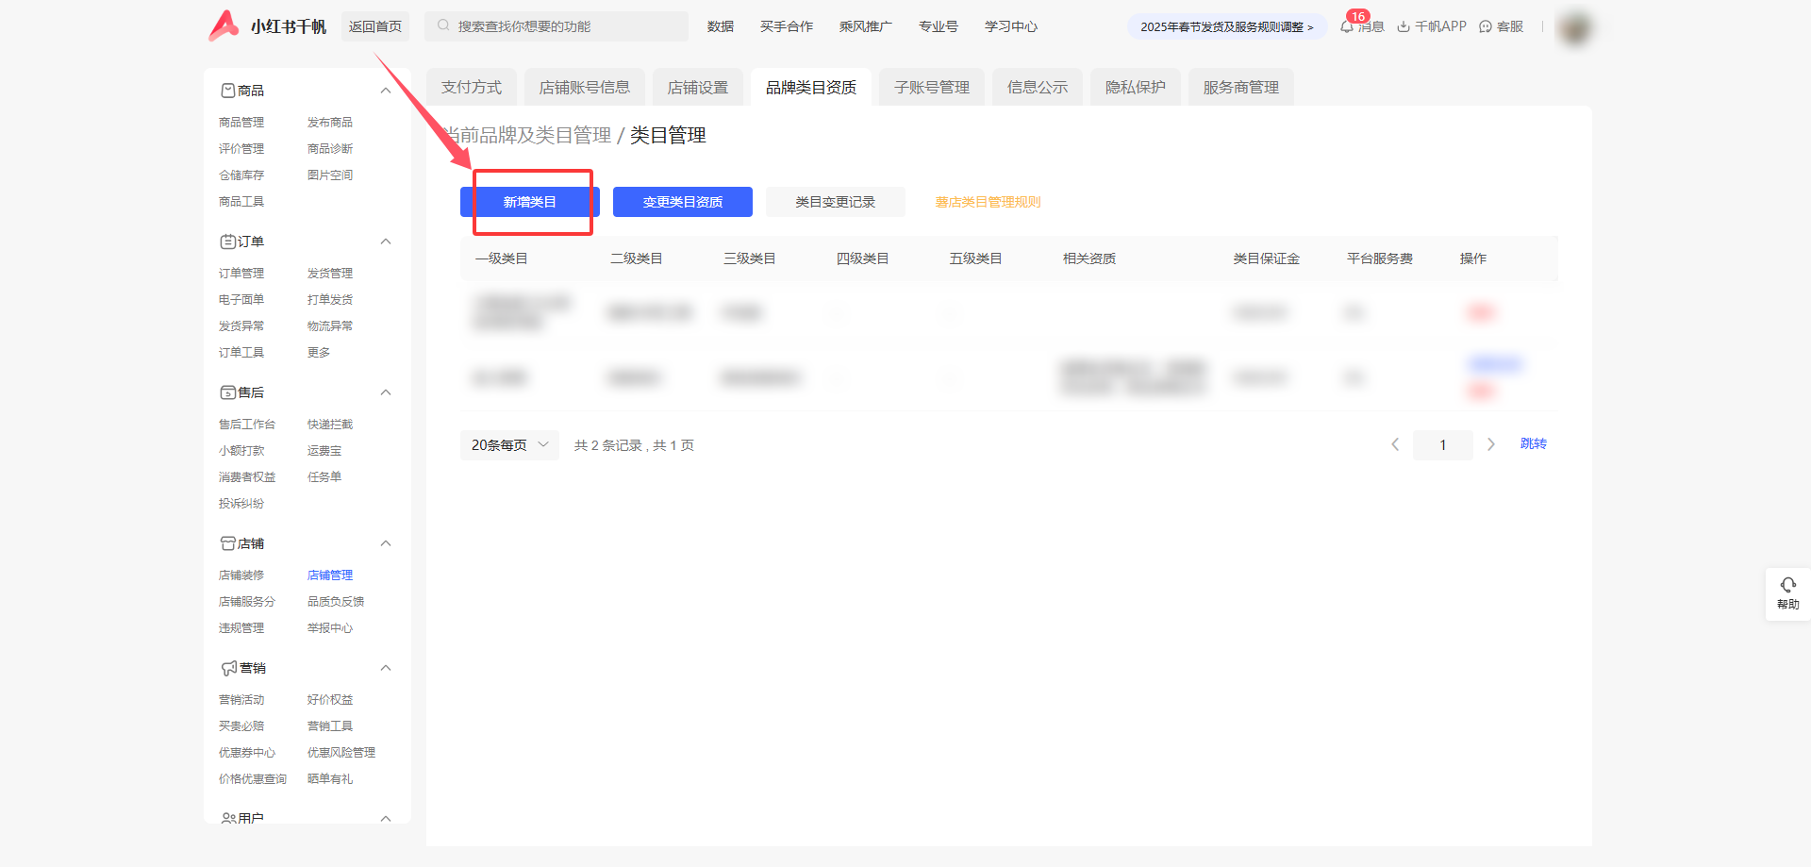This screenshot has height=867, width=1811.
Task: Open the 专业号 top menu
Action: point(939,26)
